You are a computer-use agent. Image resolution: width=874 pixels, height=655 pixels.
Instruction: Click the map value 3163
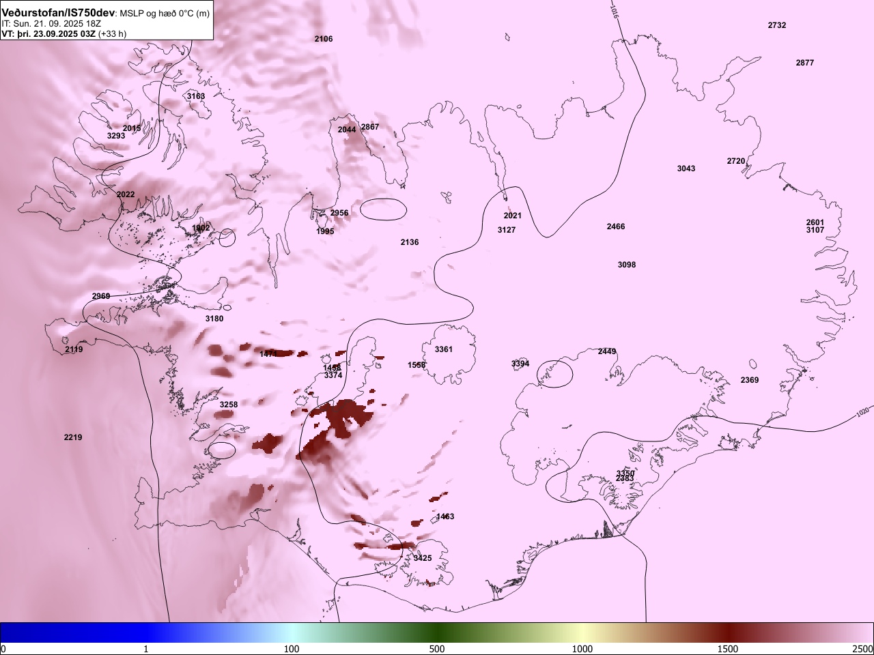(x=196, y=96)
